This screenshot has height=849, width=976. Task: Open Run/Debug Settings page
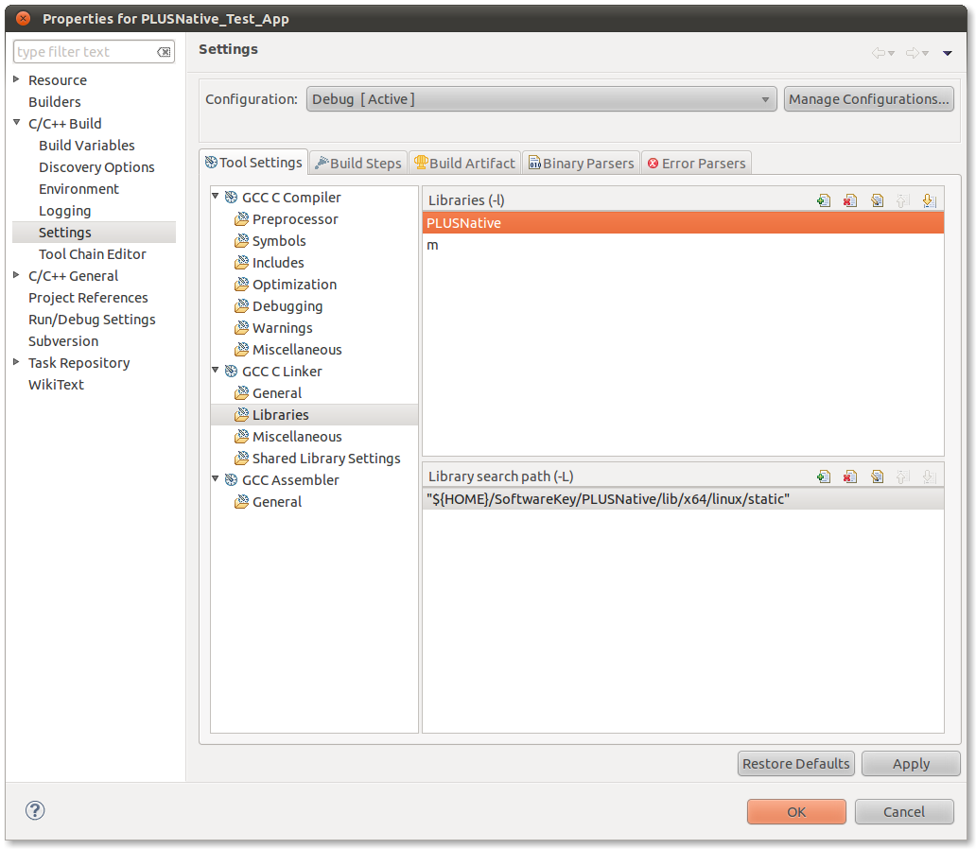click(92, 320)
